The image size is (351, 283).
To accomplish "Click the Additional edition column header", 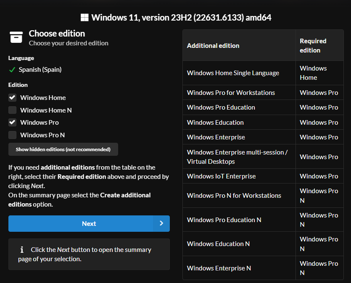I will (x=213, y=45).
